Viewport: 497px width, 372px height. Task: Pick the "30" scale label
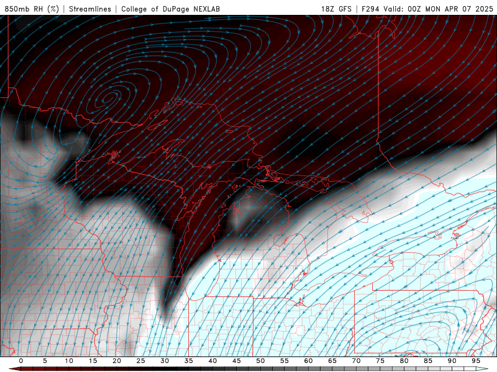pos(165,361)
